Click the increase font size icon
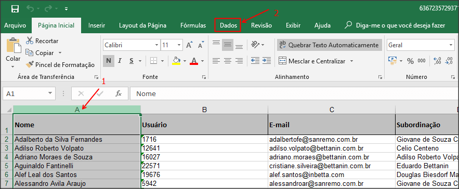The height and width of the screenshot is (189, 459). click(189, 45)
